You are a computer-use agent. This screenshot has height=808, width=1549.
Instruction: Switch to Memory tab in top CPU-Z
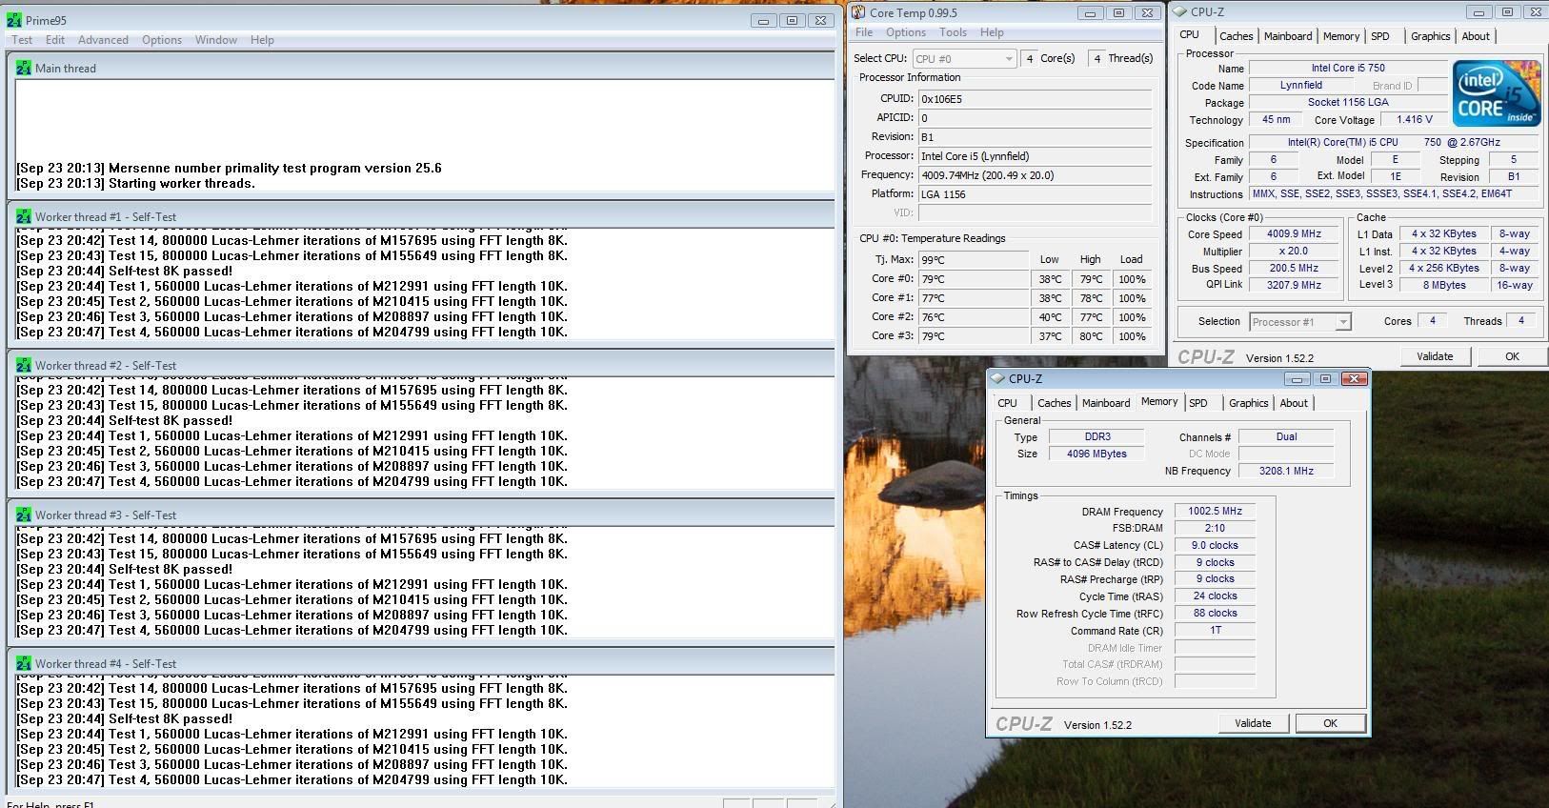pyautogui.click(x=1340, y=36)
